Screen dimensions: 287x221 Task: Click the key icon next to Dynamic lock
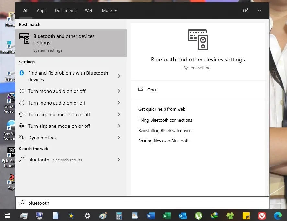coord(21,138)
